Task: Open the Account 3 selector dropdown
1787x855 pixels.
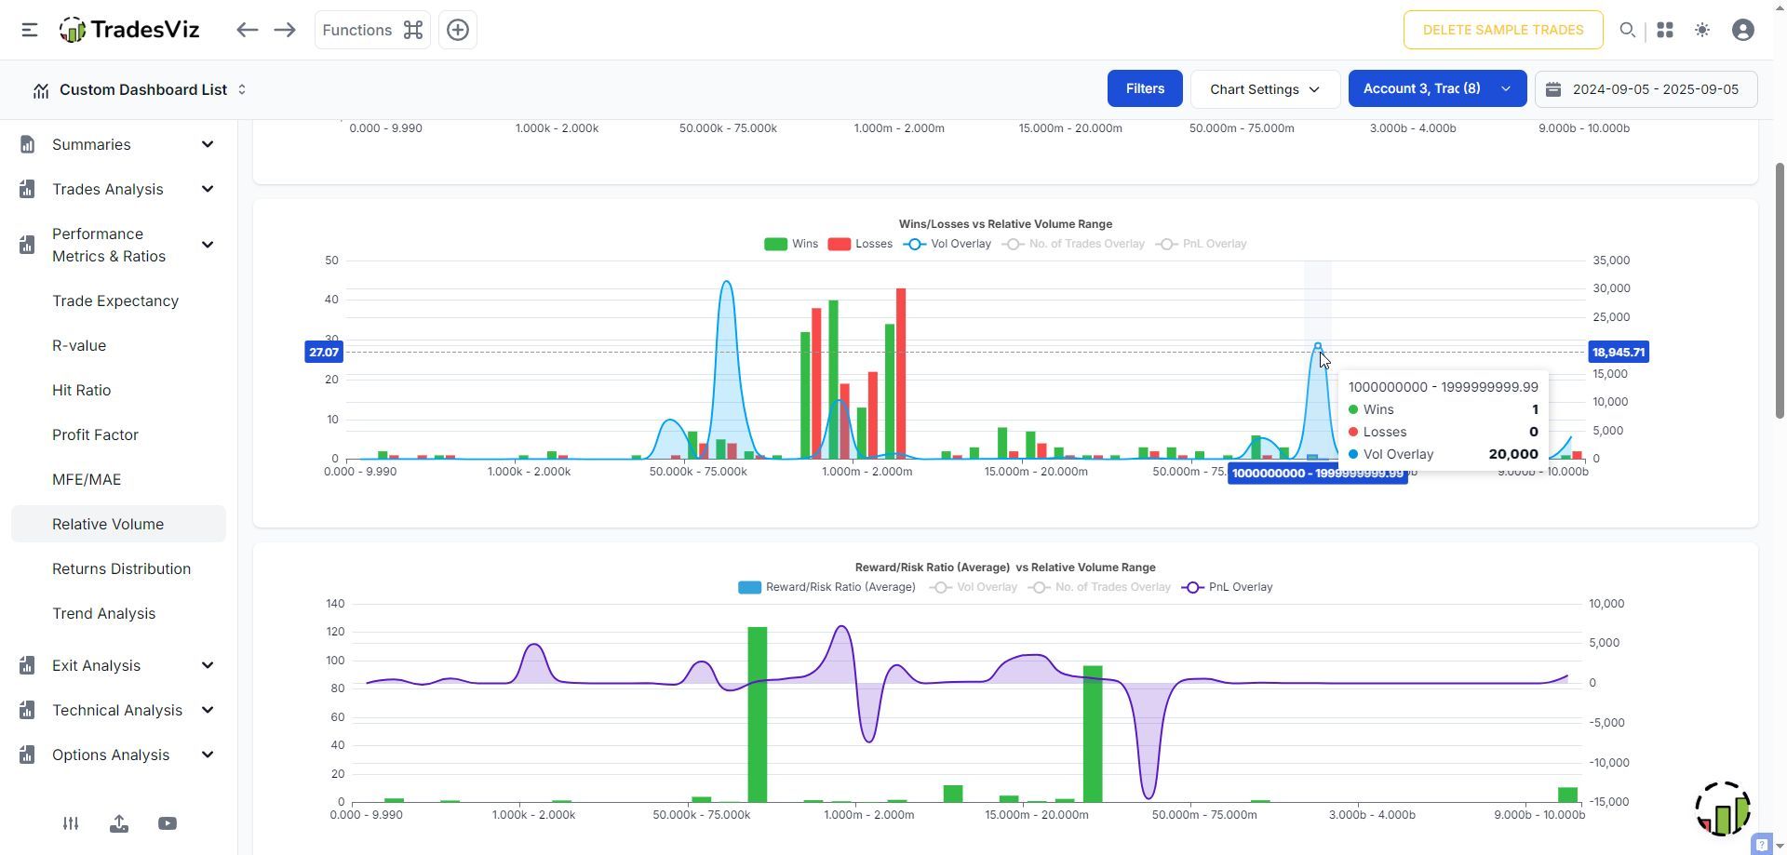Action: (1437, 88)
